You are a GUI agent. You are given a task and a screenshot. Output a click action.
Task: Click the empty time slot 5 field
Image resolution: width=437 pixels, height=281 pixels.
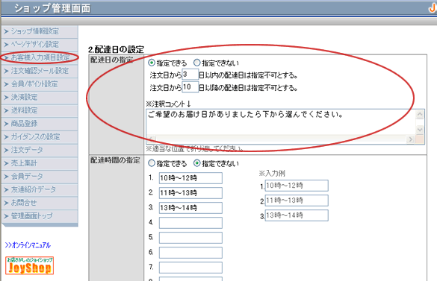pos(190,238)
